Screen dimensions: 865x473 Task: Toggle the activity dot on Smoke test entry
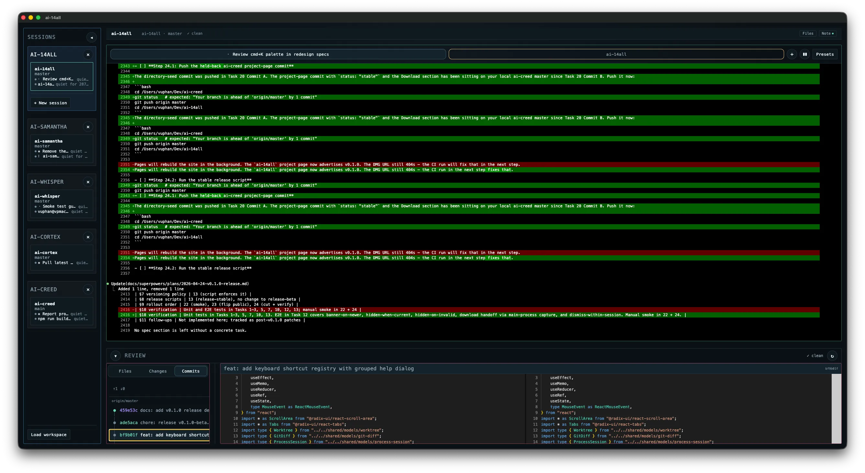[x=36, y=206]
